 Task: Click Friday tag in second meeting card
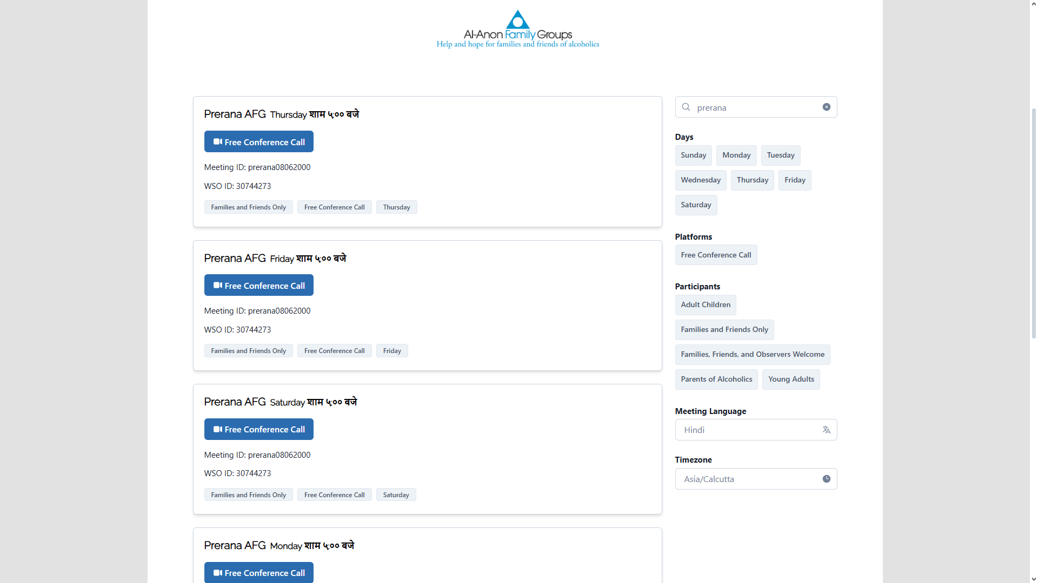click(392, 351)
